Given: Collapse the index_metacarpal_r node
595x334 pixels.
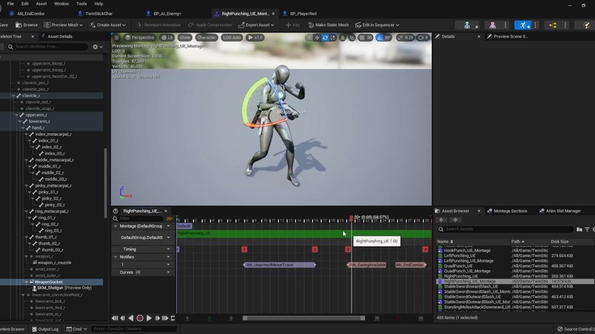Looking at the screenshot, I should point(26,135).
